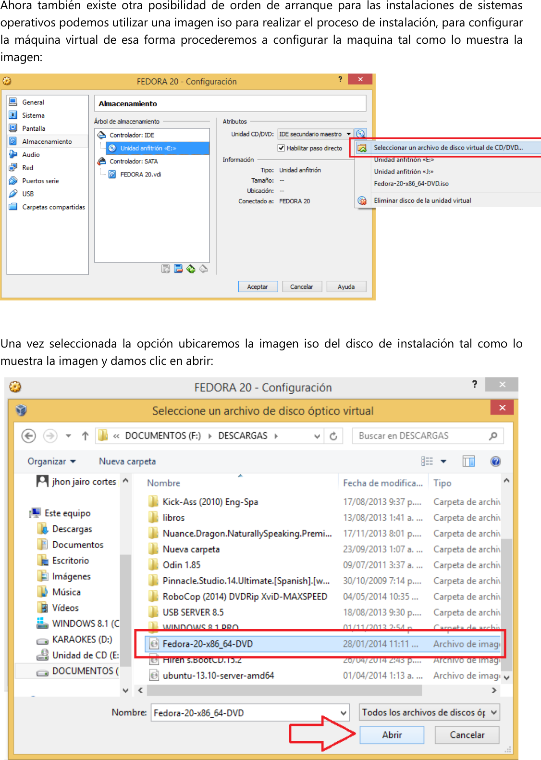Click Aceptar button in Configuración dialog

click(x=258, y=287)
